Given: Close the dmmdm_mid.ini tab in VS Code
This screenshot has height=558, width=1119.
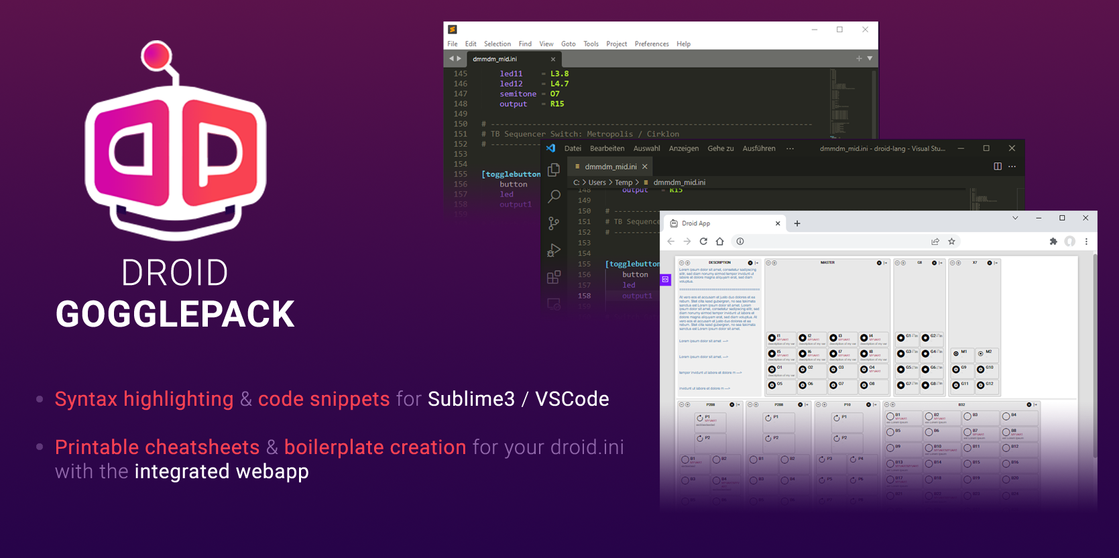Looking at the screenshot, I should 645,166.
